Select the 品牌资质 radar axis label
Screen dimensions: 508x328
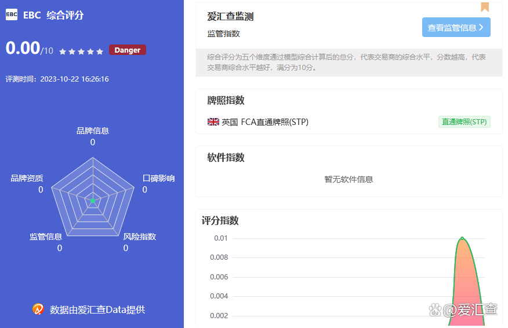27,178
